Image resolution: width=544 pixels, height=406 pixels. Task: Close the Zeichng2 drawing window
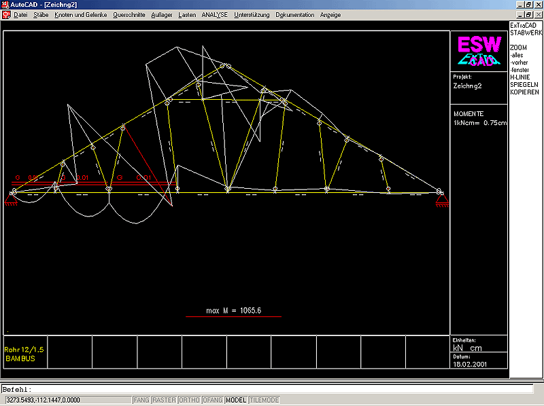pyautogui.click(x=538, y=15)
